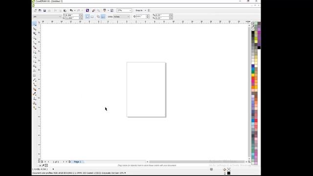Click the horizontal scrollbar thumb
This screenshot has height=176, width=313.
(197, 162)
